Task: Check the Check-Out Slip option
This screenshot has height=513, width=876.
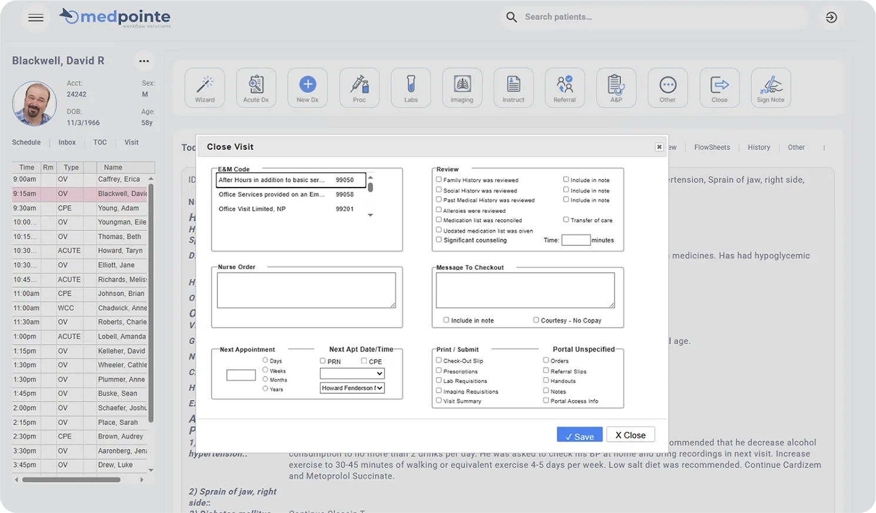Action: pyautogui.click(x=439, y=360)
